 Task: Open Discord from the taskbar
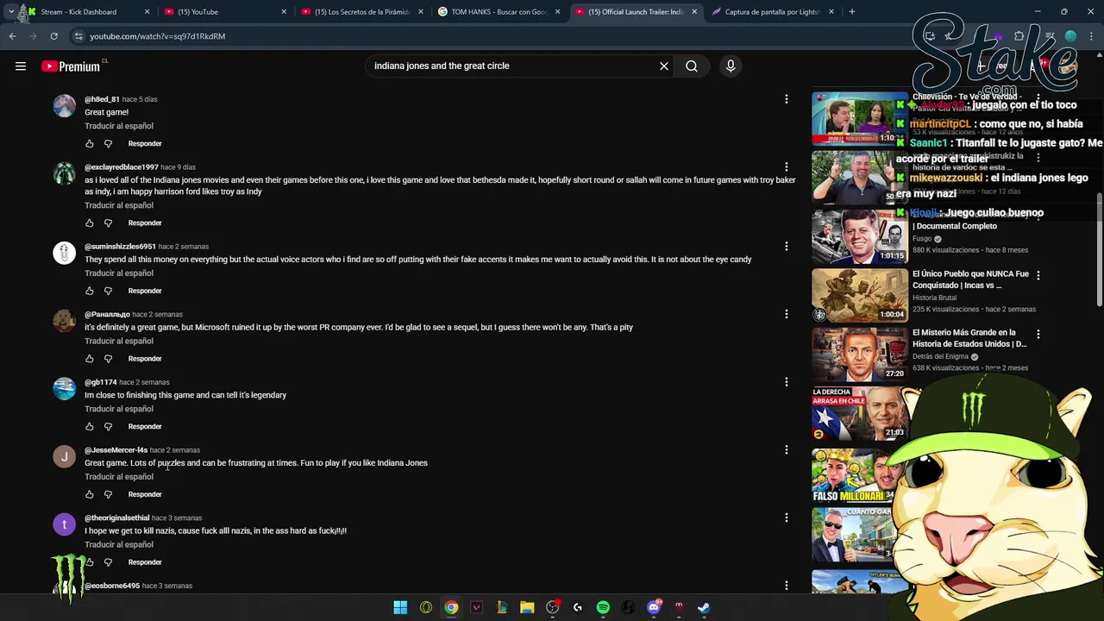pyautogui.click(x=654, y=607)
